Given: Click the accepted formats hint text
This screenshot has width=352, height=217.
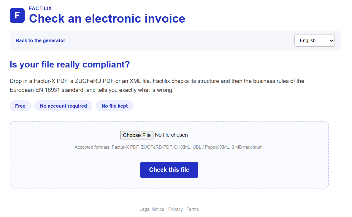Looking at the screenshot, I should pyautogui.click(x=169, y=147).
